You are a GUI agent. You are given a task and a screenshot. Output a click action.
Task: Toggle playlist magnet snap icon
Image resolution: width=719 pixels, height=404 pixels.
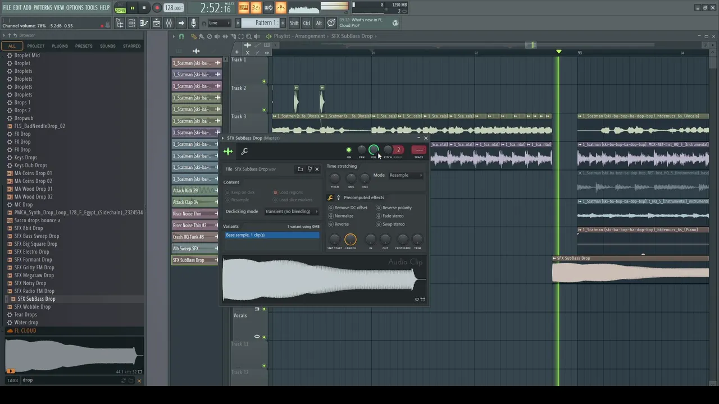coord(181,36)
